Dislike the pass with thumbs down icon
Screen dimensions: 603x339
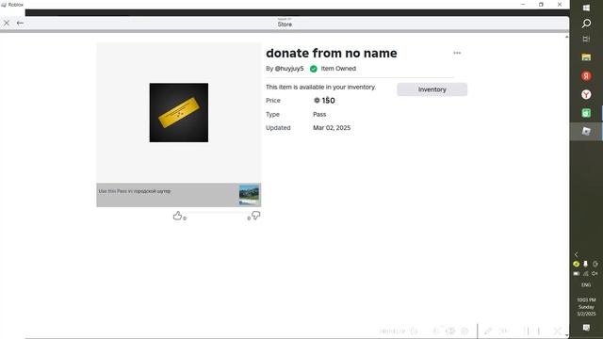click(255, 216)
